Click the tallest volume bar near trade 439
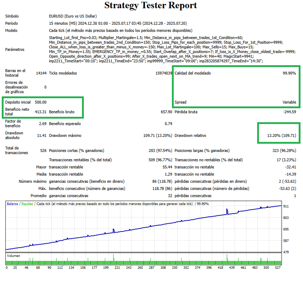The height and width of the screenshot is (291, 303). click(x=227, y=259)
